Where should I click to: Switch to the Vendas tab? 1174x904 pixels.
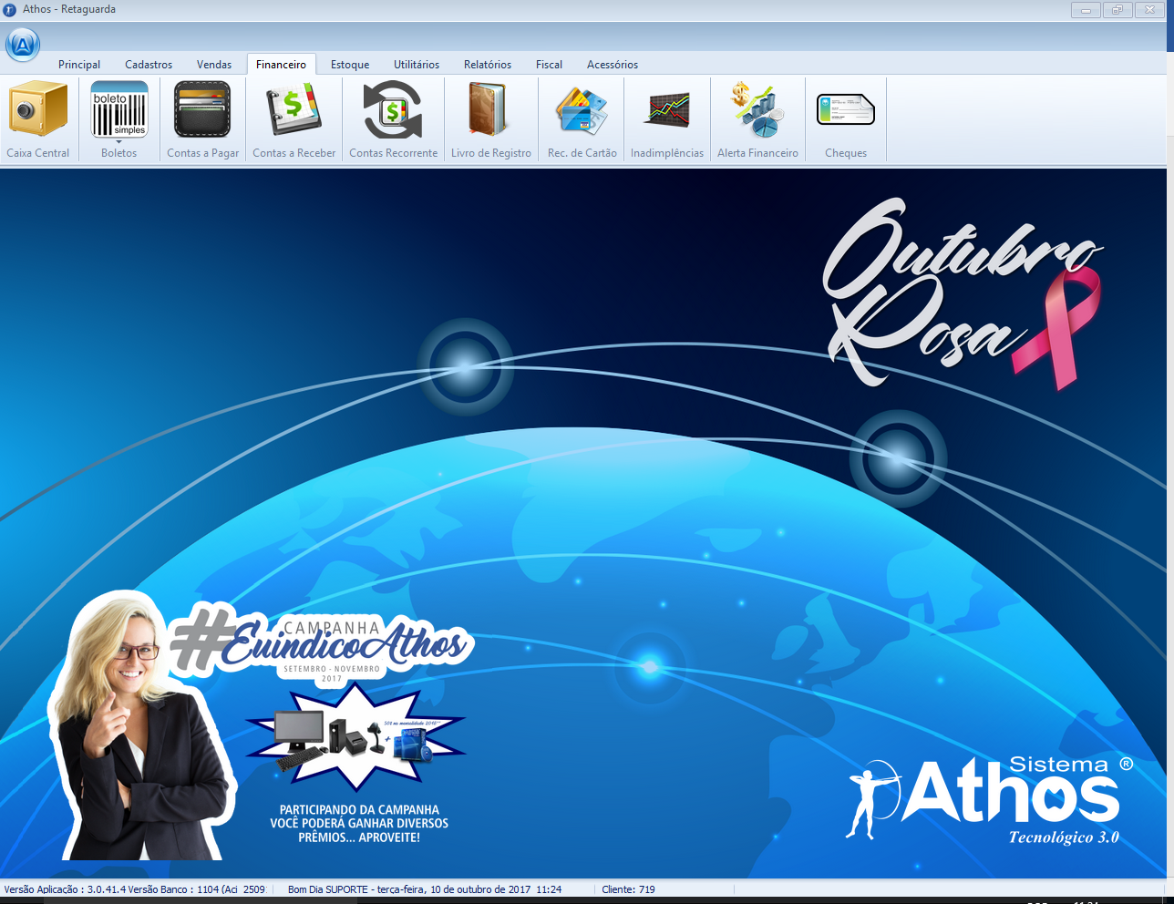coord(214,65)
